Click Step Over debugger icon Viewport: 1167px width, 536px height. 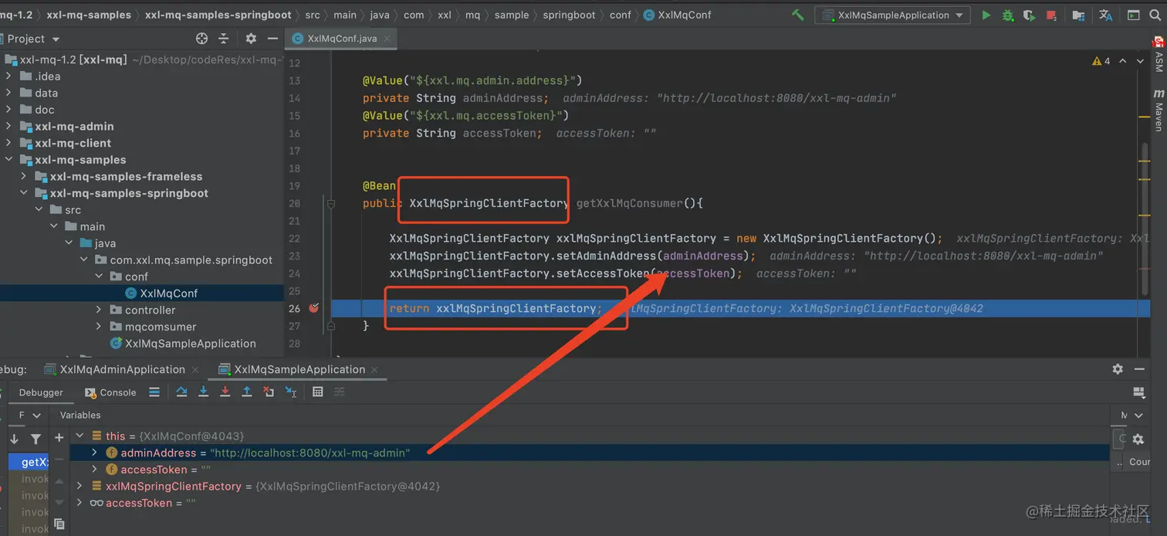coord(181,392)
